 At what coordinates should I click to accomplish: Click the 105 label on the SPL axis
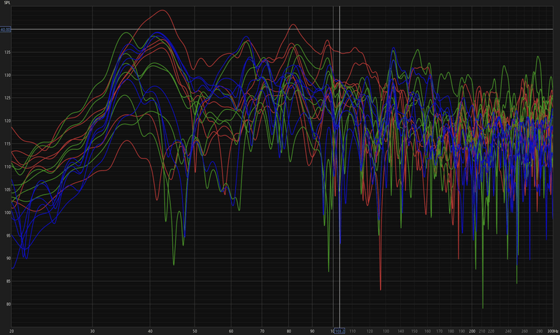click(8, 190)
